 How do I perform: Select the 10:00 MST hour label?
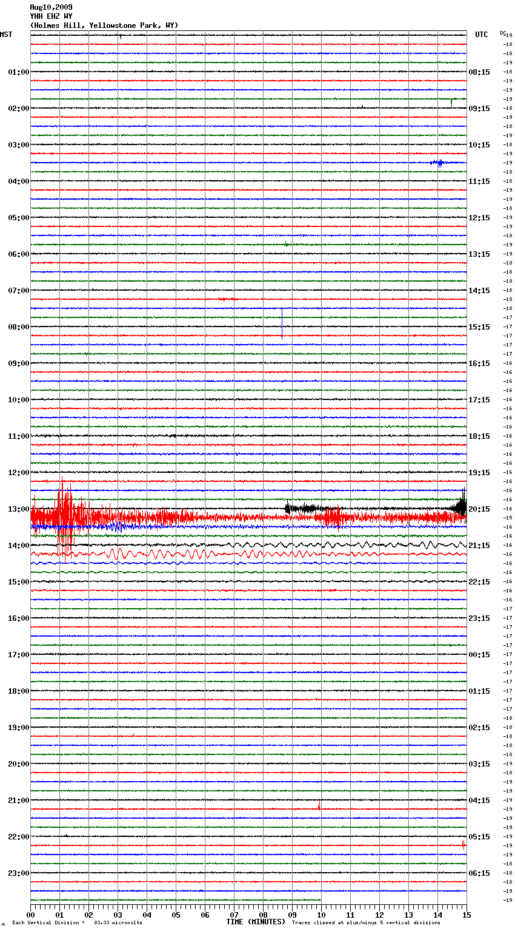19,400
